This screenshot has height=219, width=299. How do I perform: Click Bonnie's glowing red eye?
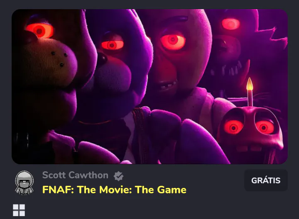112,45
